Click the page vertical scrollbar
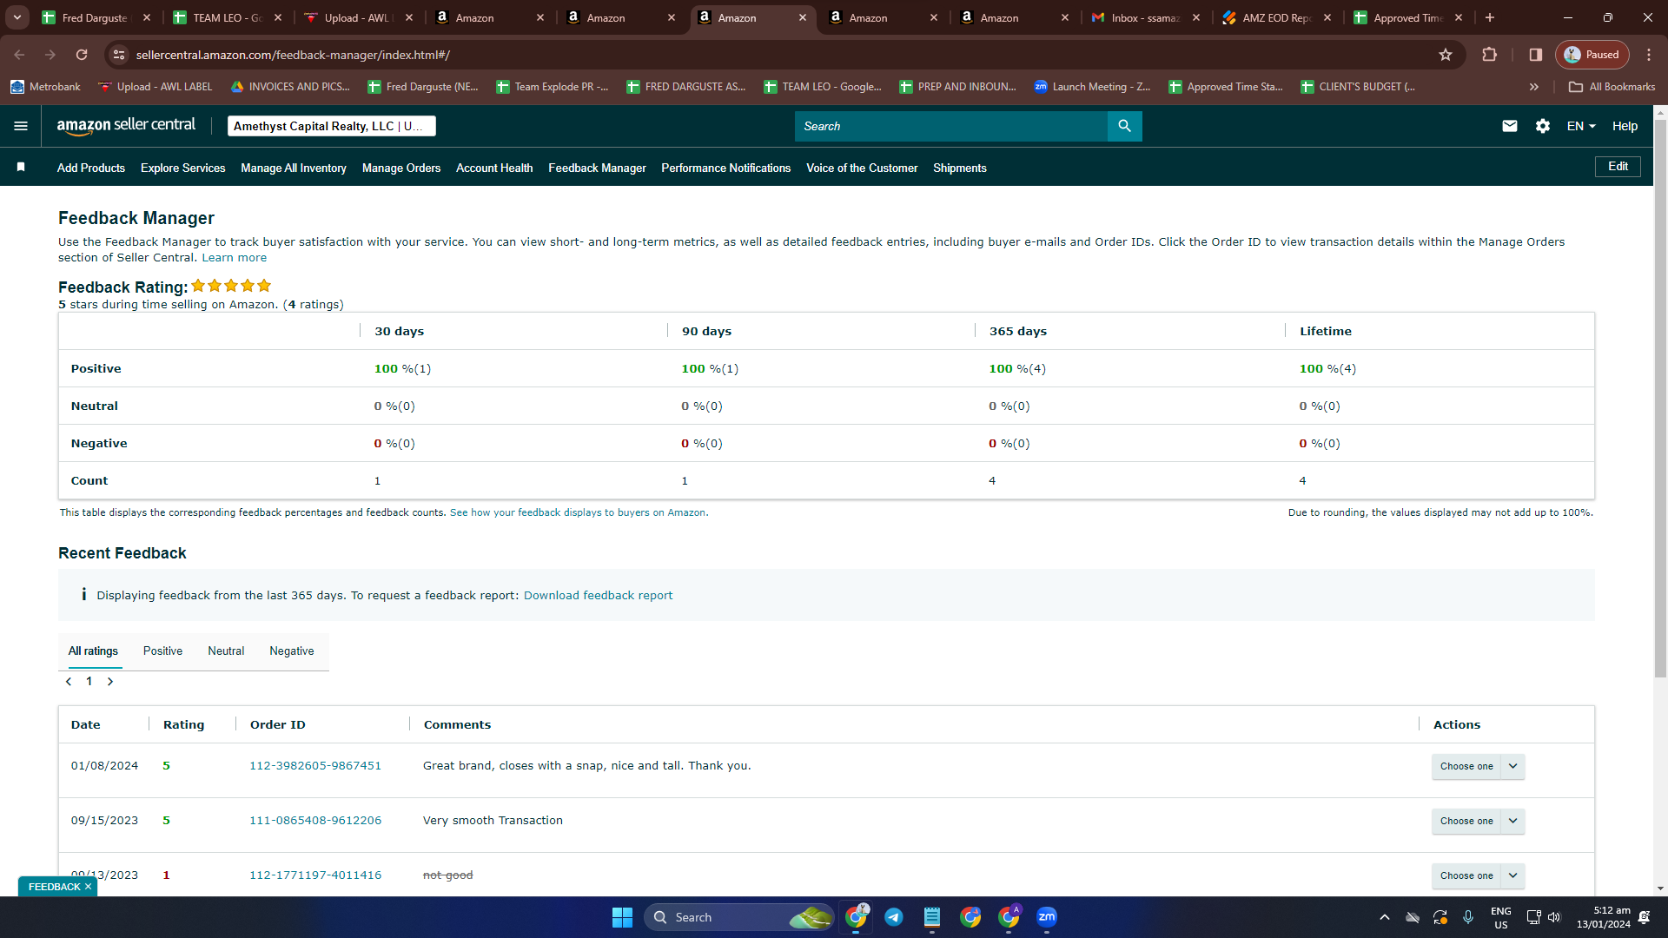The width and height of the screenshot is (1668, 938). (x=1660, y=400)
